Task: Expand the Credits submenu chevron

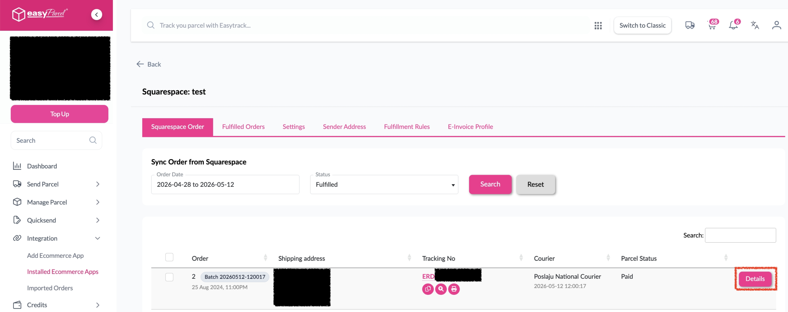Action: [98, 305]
